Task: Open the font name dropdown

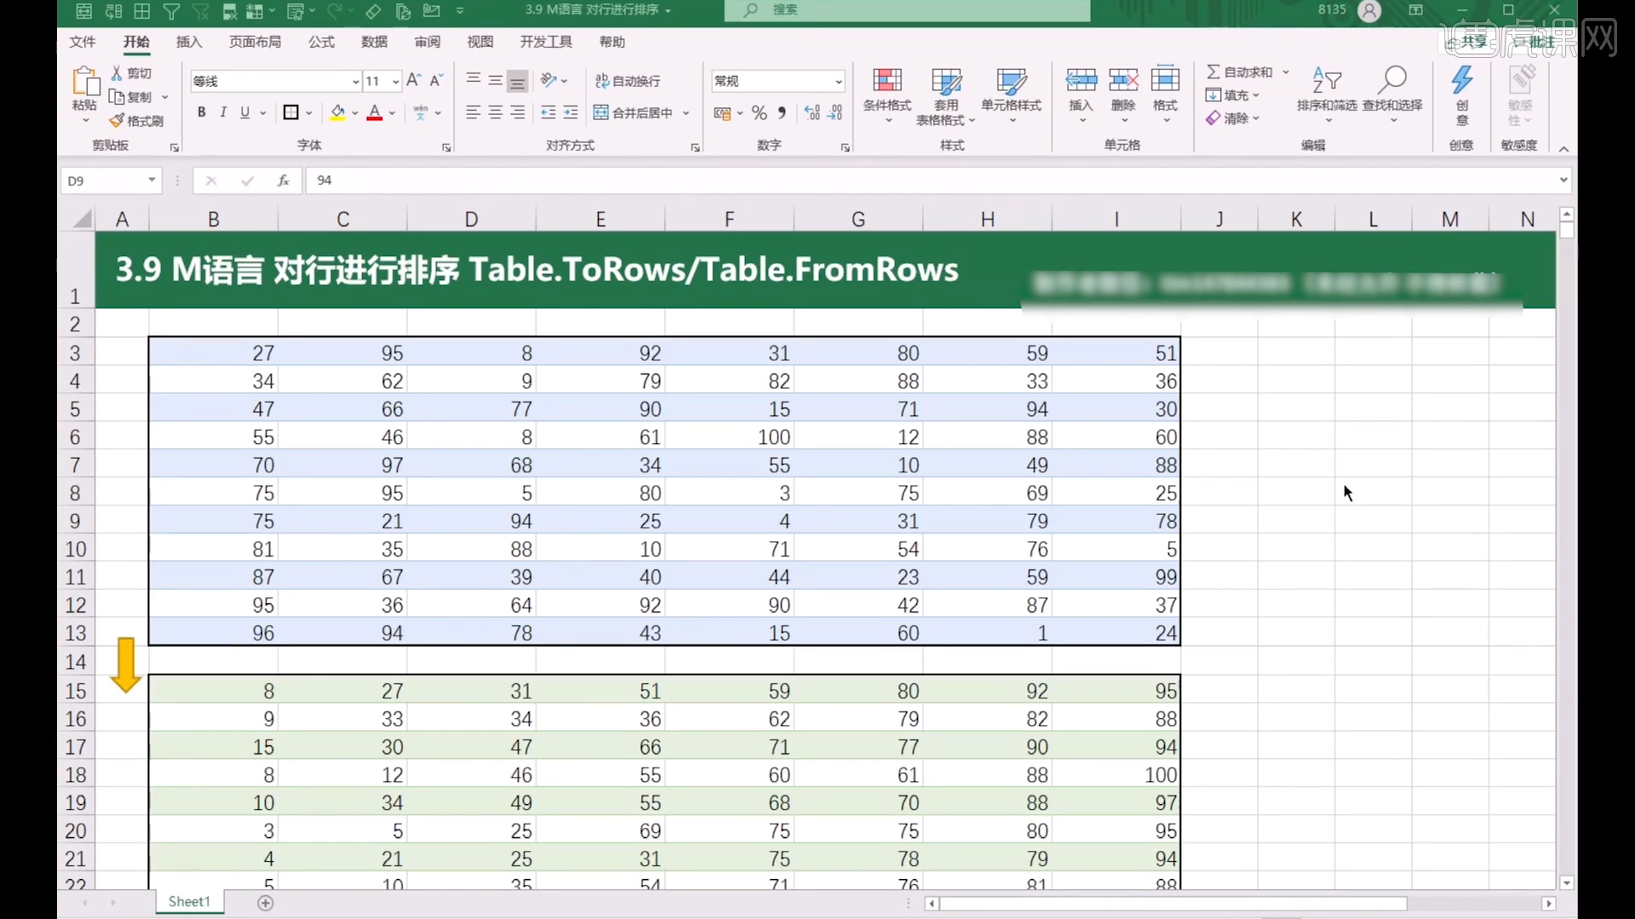Action: [x=355, y=82]
